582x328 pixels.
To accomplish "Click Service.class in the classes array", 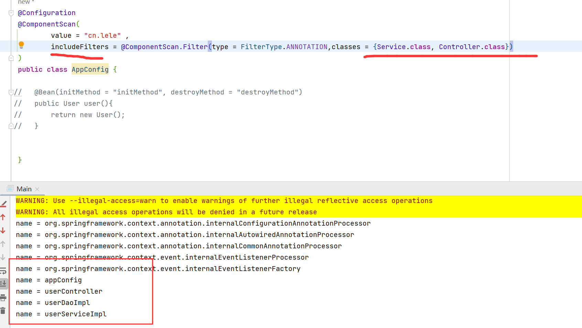I will tap(404, 47).
